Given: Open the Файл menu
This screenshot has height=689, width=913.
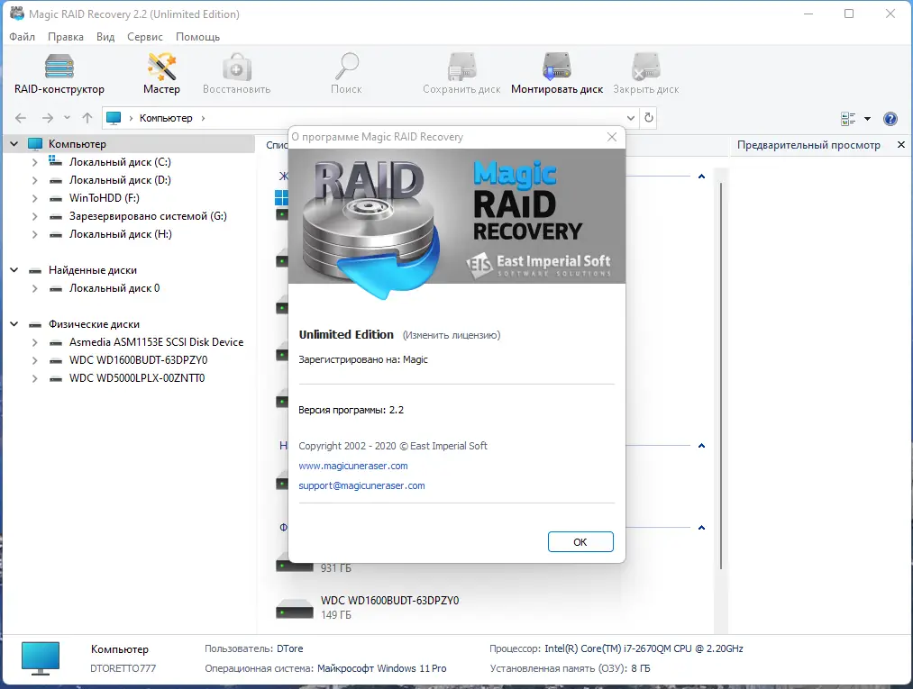Looking at the screenshot, I should (x=22, y=37).
